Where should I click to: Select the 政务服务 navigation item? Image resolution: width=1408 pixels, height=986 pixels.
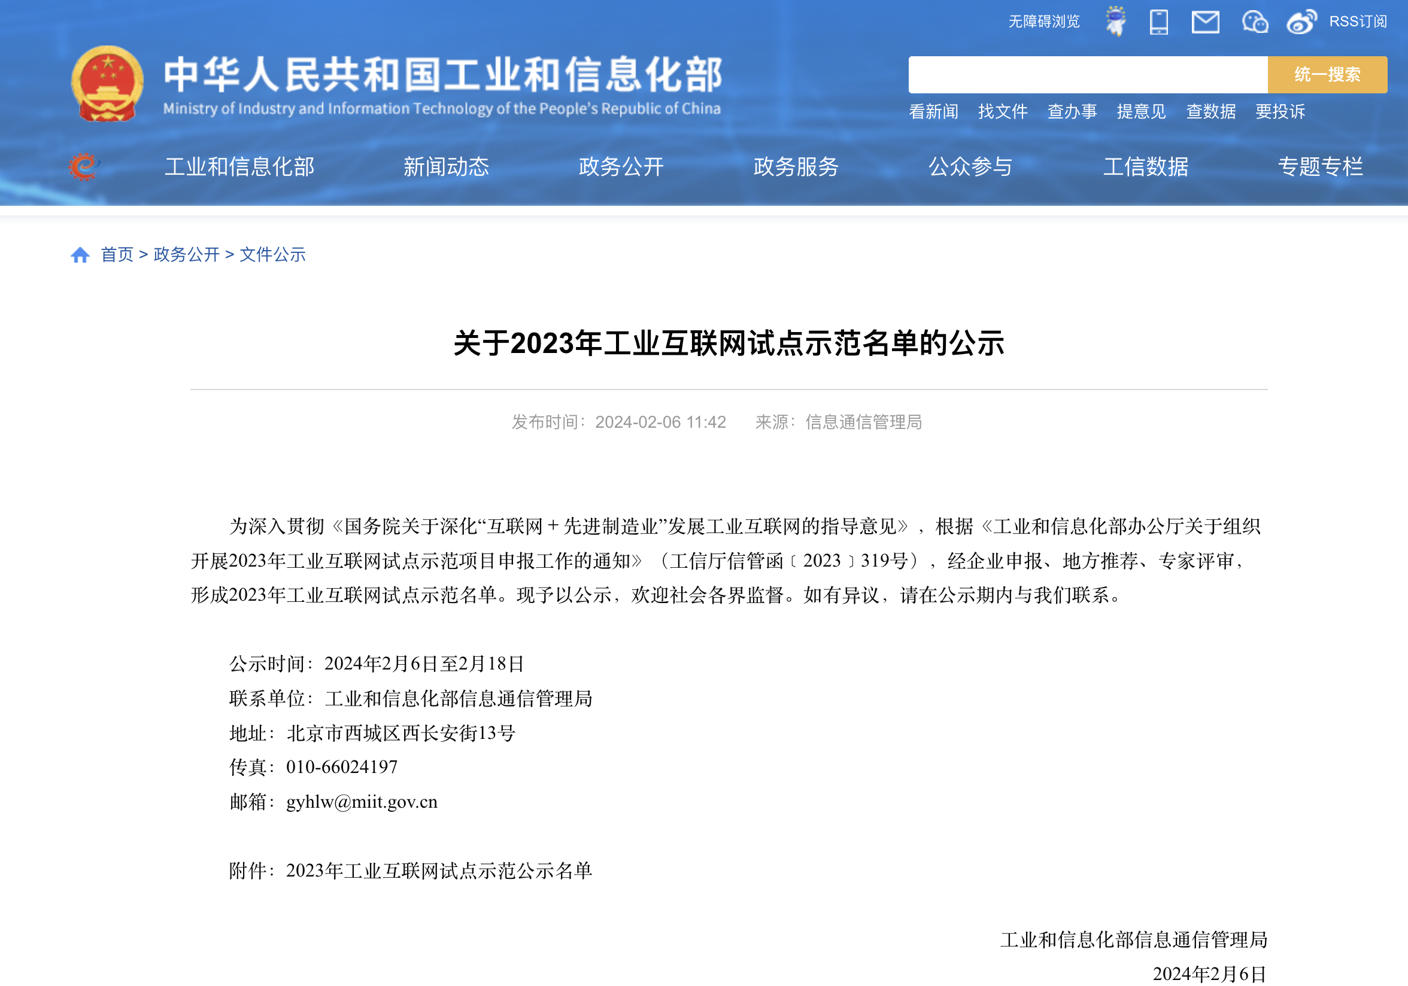(796, 167)
